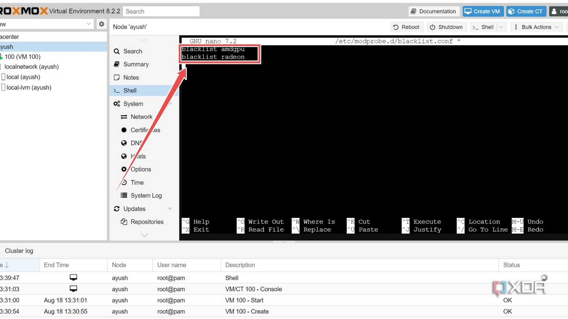Open the System menu item

[x=144, y=104]
